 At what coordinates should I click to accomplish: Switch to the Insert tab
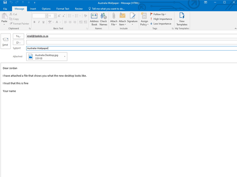pyautogui.click(x=33, y=9)
